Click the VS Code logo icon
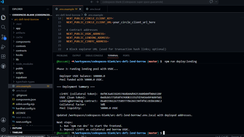 (x=2, y=2)
